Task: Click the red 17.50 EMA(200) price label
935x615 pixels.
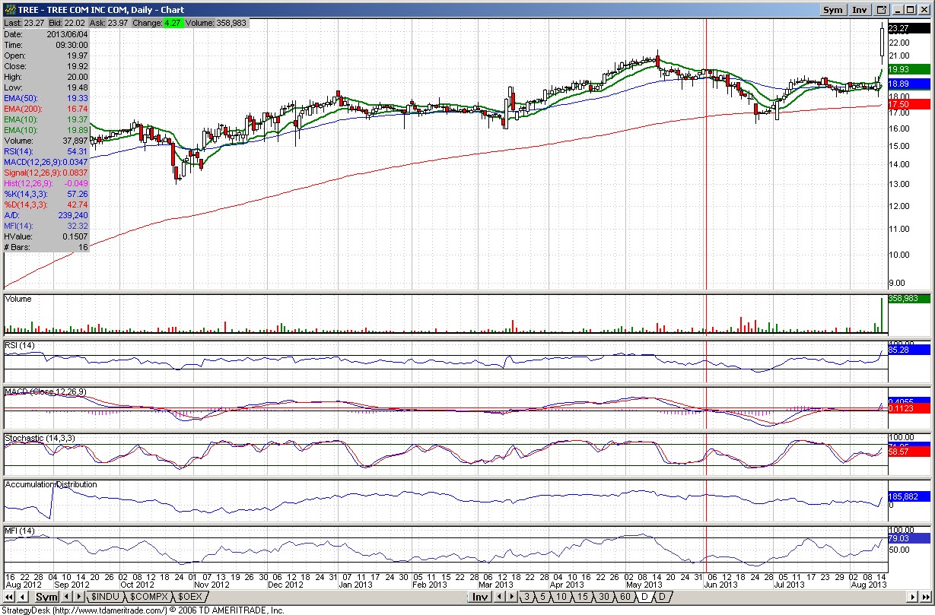Action: coord(908,104)
